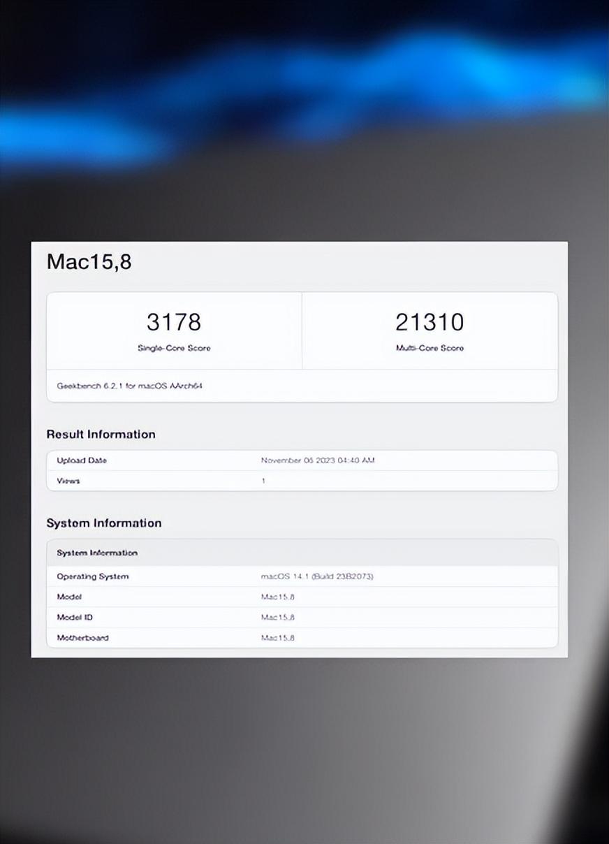Click the Single-Core Score label

174,348
